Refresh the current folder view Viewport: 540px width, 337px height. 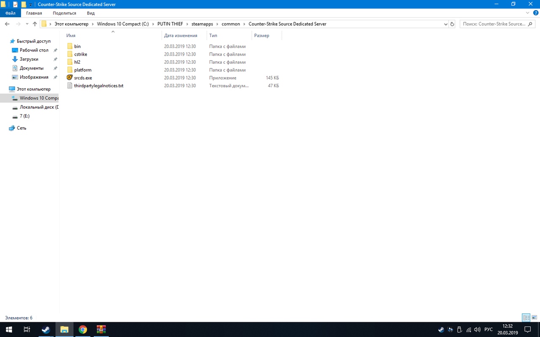pos(452,24)
